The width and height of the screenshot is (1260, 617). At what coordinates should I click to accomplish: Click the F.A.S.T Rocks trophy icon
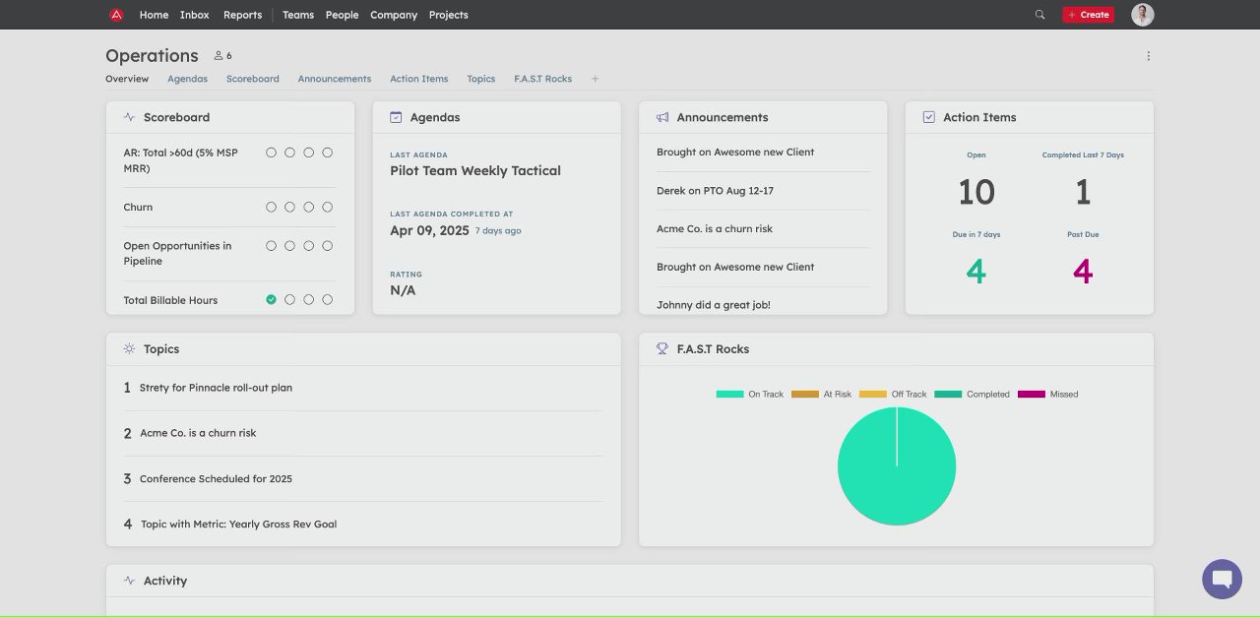(662, 349)
